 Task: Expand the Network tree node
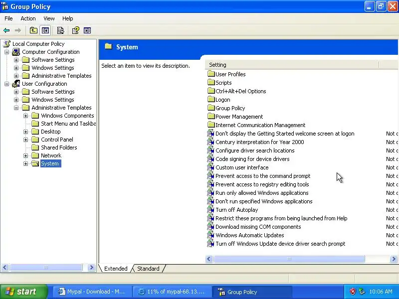[26, 155]
